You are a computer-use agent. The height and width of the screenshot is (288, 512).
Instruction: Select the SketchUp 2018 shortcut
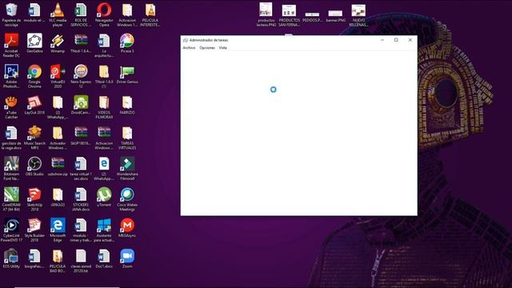click(34, 199)
